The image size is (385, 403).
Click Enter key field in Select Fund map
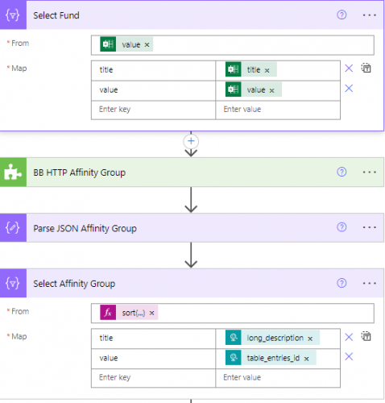click(153, 110)
